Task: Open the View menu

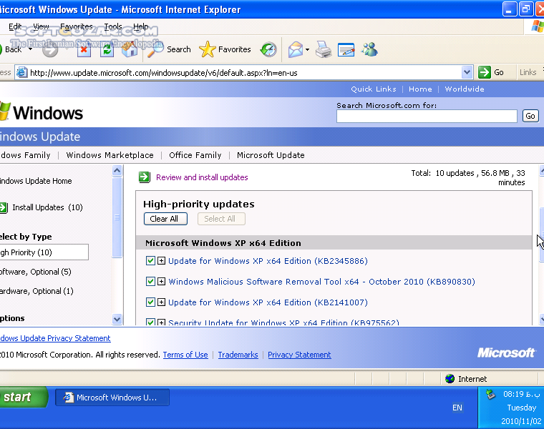Action: coord(41,26)
